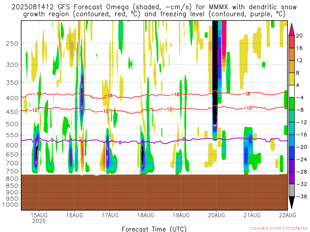The width and height of the screenshot is (310, 232).
Task: Click the 300 pressure level label
Action: [12, 65]
